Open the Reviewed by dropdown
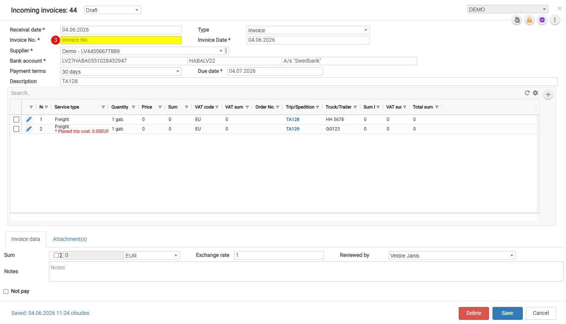 tap(452, 255)
